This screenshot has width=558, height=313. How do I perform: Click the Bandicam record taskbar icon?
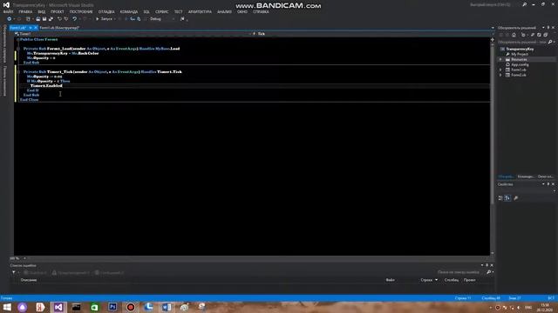click(131, 307)
